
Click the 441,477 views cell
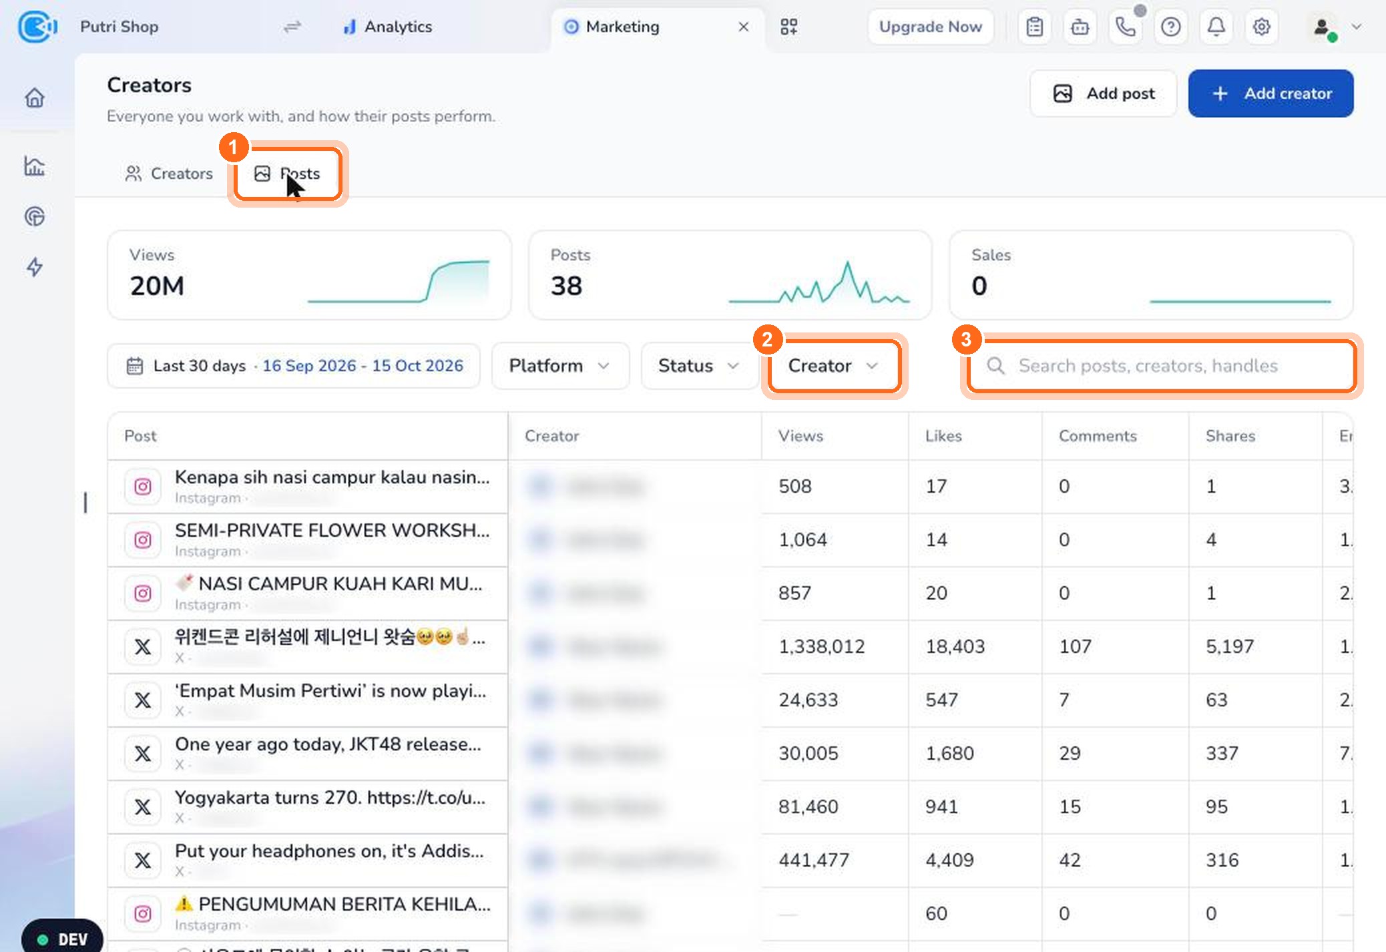coord(814,861)
